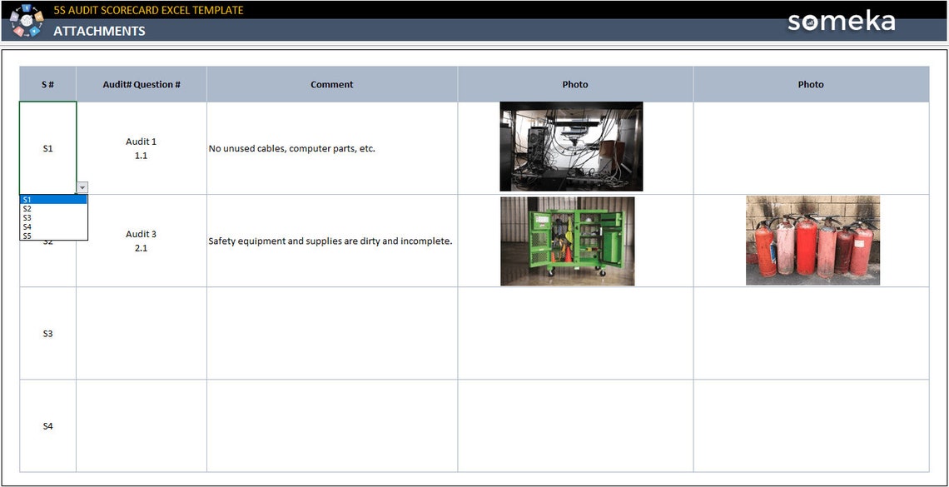Click the globe at the center of the 5S wheel
949x487 pixels.
coord(27,20)
